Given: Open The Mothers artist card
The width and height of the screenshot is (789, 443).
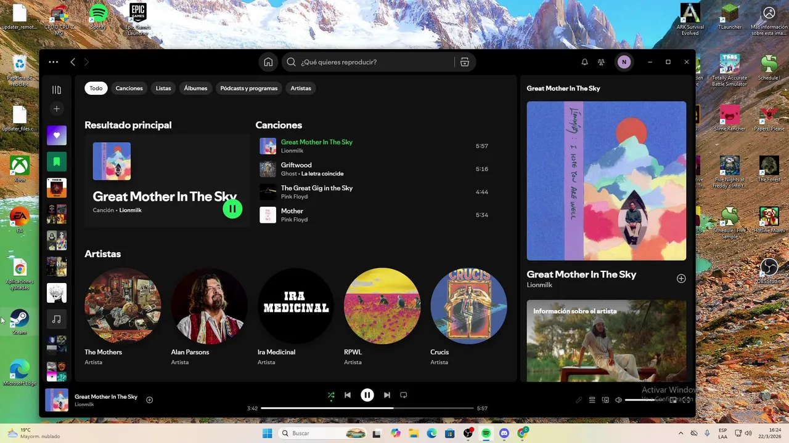Looking at the screenshot, I should (x=123, y=317).
